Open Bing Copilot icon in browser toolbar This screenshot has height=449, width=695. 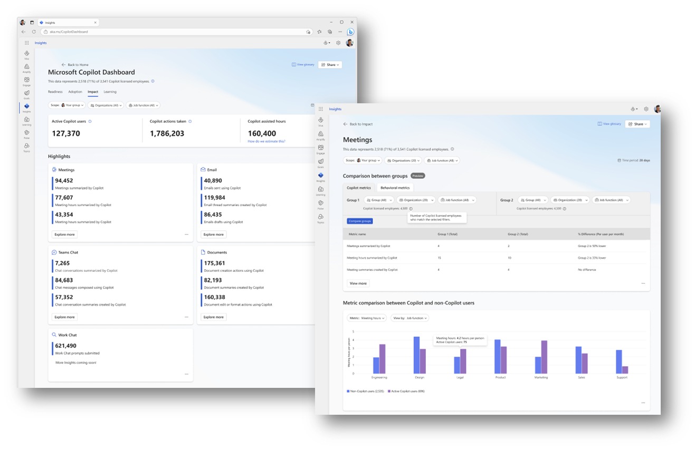pos(350,32)
